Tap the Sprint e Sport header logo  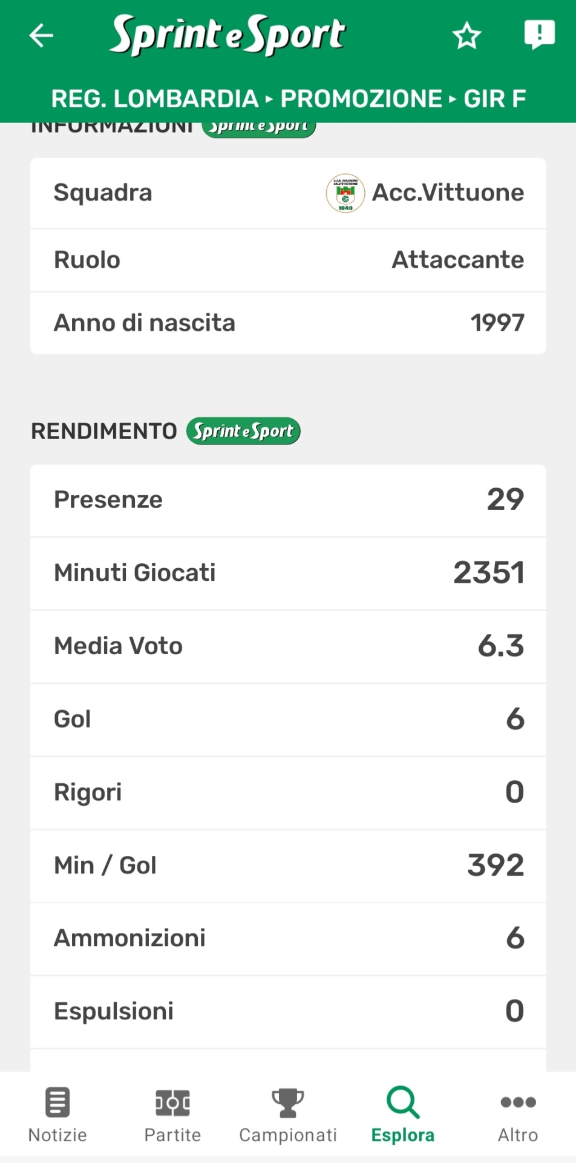[227, 35]
